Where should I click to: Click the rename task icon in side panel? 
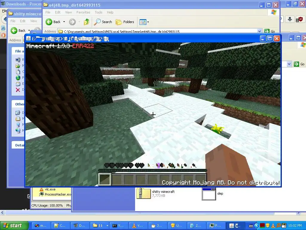coord(18,60)
